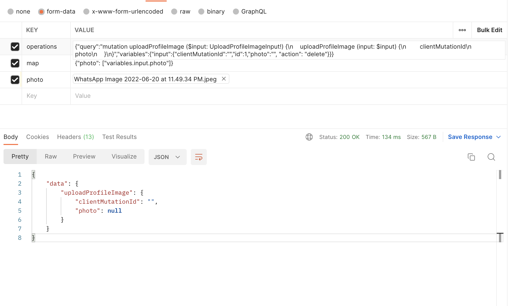Open search in response body
Viewport: 508px width, 306px height.
pos(491,157)
